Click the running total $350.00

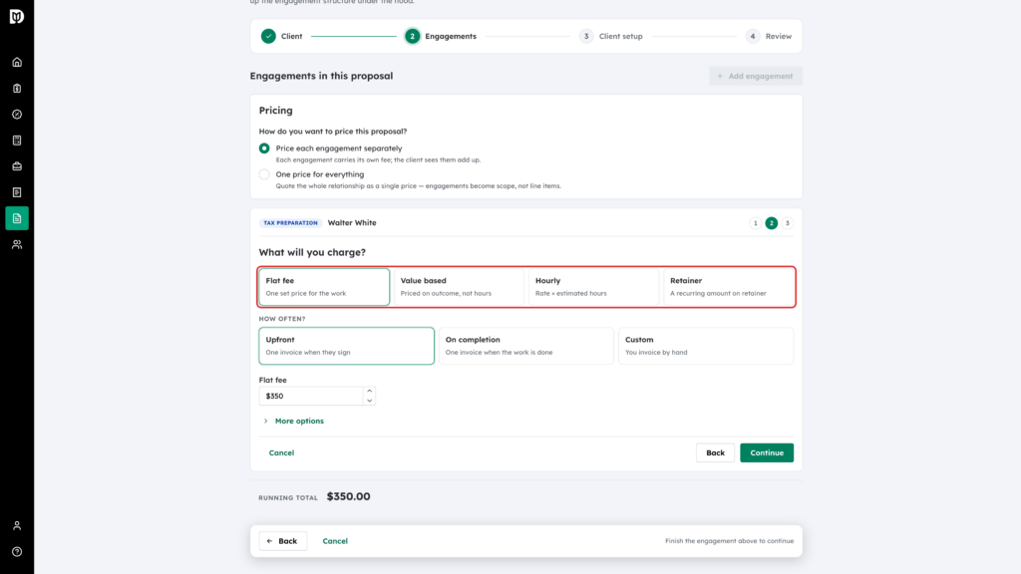(348, 496)
